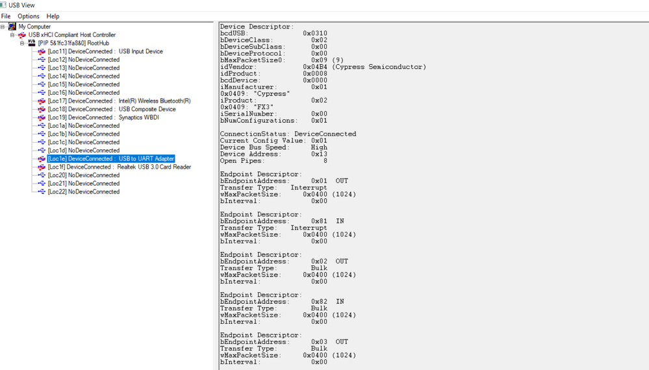This screenshot has width=649, height=370.
Task: Click the Loc1b empty port icon
Action: point(42,134)
